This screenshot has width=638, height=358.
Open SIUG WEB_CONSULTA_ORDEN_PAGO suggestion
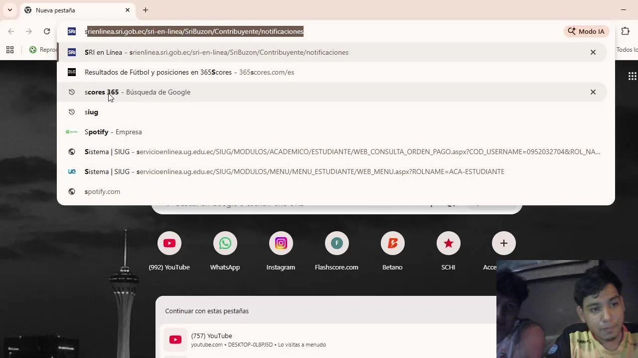tap(331, 152)
